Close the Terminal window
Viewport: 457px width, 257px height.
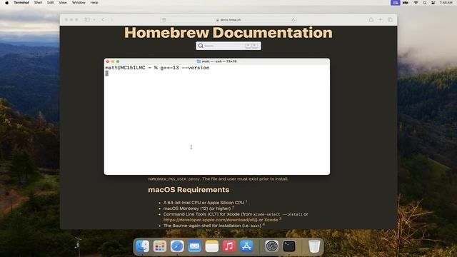coord(108,61)
